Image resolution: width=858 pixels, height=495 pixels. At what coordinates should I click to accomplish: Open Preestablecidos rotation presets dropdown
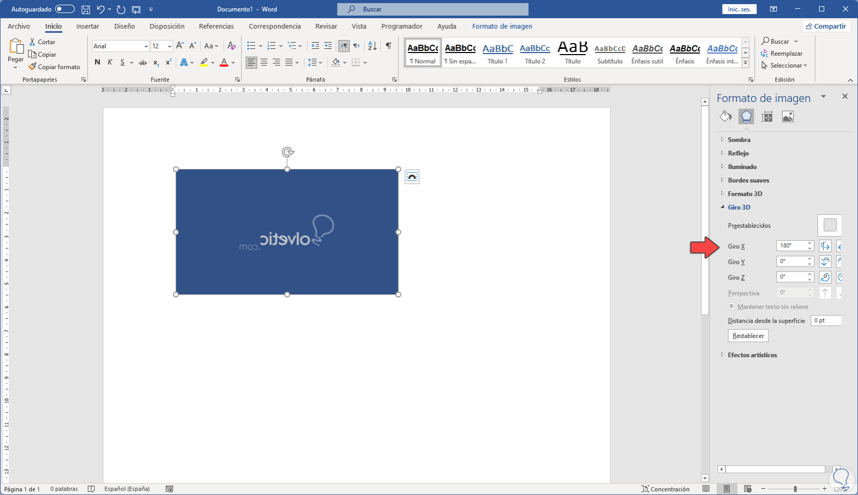click(x=830, y=225)
